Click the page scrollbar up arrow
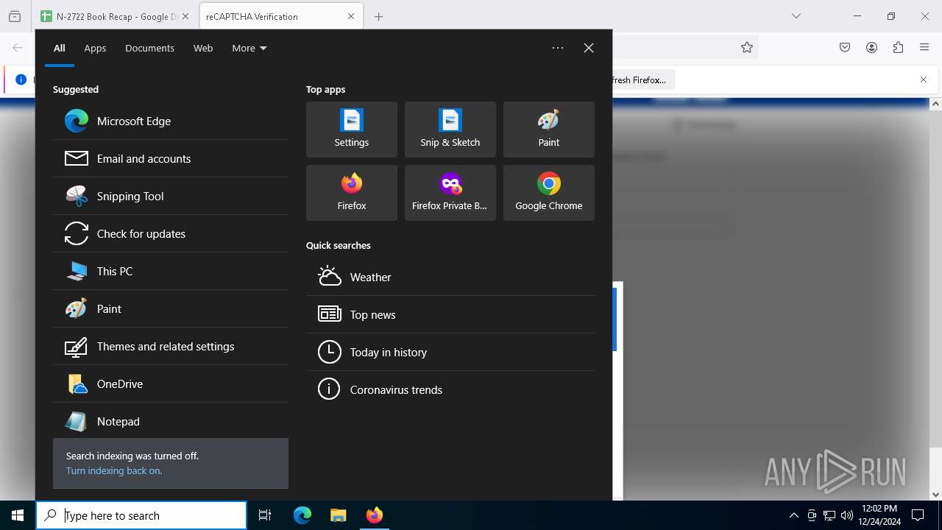 (x=935, y=104)
